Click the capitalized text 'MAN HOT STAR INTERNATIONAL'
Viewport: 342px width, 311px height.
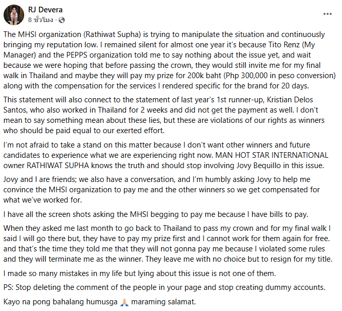coord(272,155)
